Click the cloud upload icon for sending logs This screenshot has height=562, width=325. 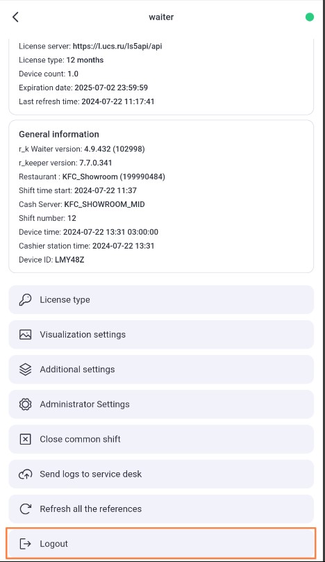[25, 474]
